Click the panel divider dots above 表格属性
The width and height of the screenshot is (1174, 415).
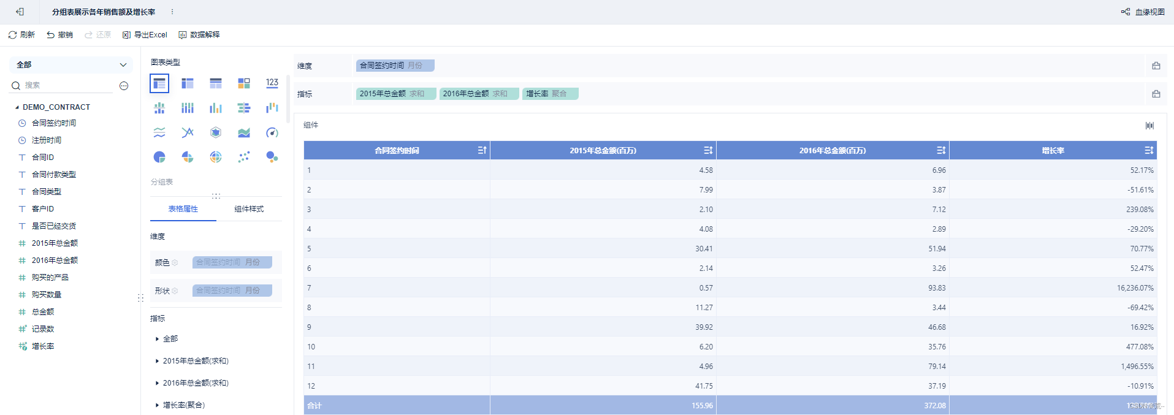[216, 196]
